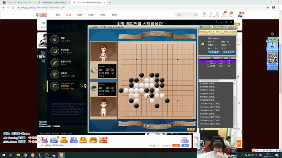The width and height of the screenshot is (282, 158).
Task: Click the Chrome new tab plus button
Action: [x=110, y=2]
